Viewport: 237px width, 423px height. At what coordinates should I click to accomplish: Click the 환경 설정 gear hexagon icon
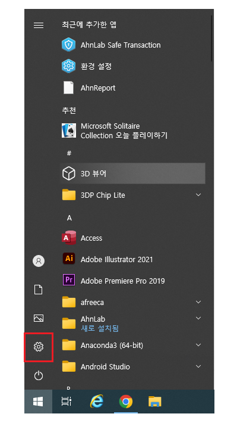pos(68,66)
